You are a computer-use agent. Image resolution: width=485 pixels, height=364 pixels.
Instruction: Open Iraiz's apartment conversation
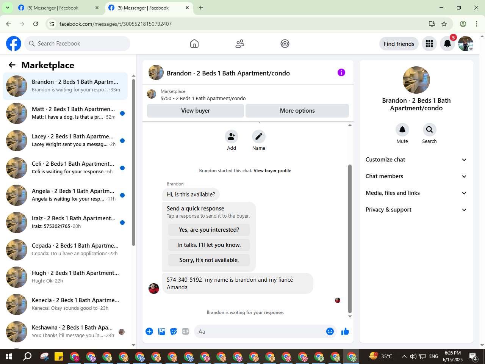coord(66,223)
